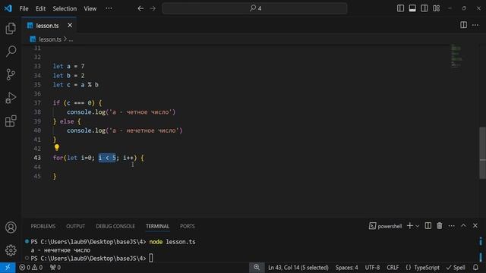Screen dimensions: 486x273
Task: Click Ln 43, Col 14 status
Action: pyautogui.click(x=298, y=268)
